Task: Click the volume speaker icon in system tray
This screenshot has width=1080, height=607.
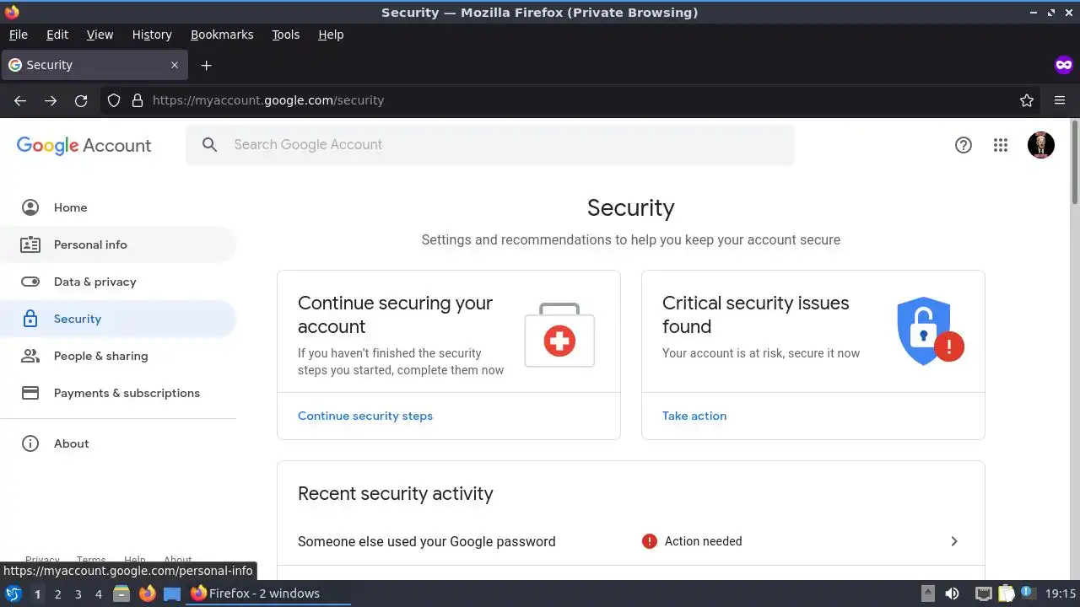Action: click(953, 594)
